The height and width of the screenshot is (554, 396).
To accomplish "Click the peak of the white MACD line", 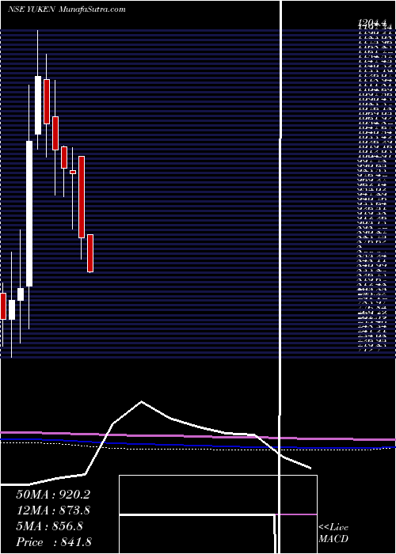I will point(142,401).
